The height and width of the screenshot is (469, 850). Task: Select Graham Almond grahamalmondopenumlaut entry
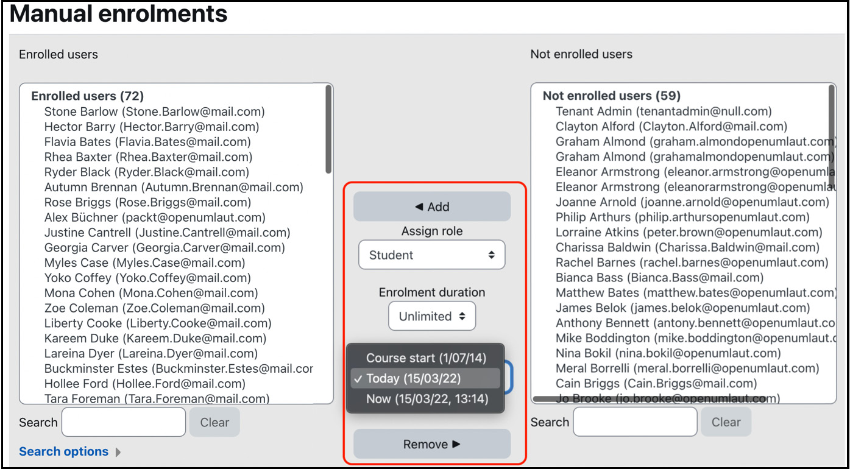pos(694,157)
